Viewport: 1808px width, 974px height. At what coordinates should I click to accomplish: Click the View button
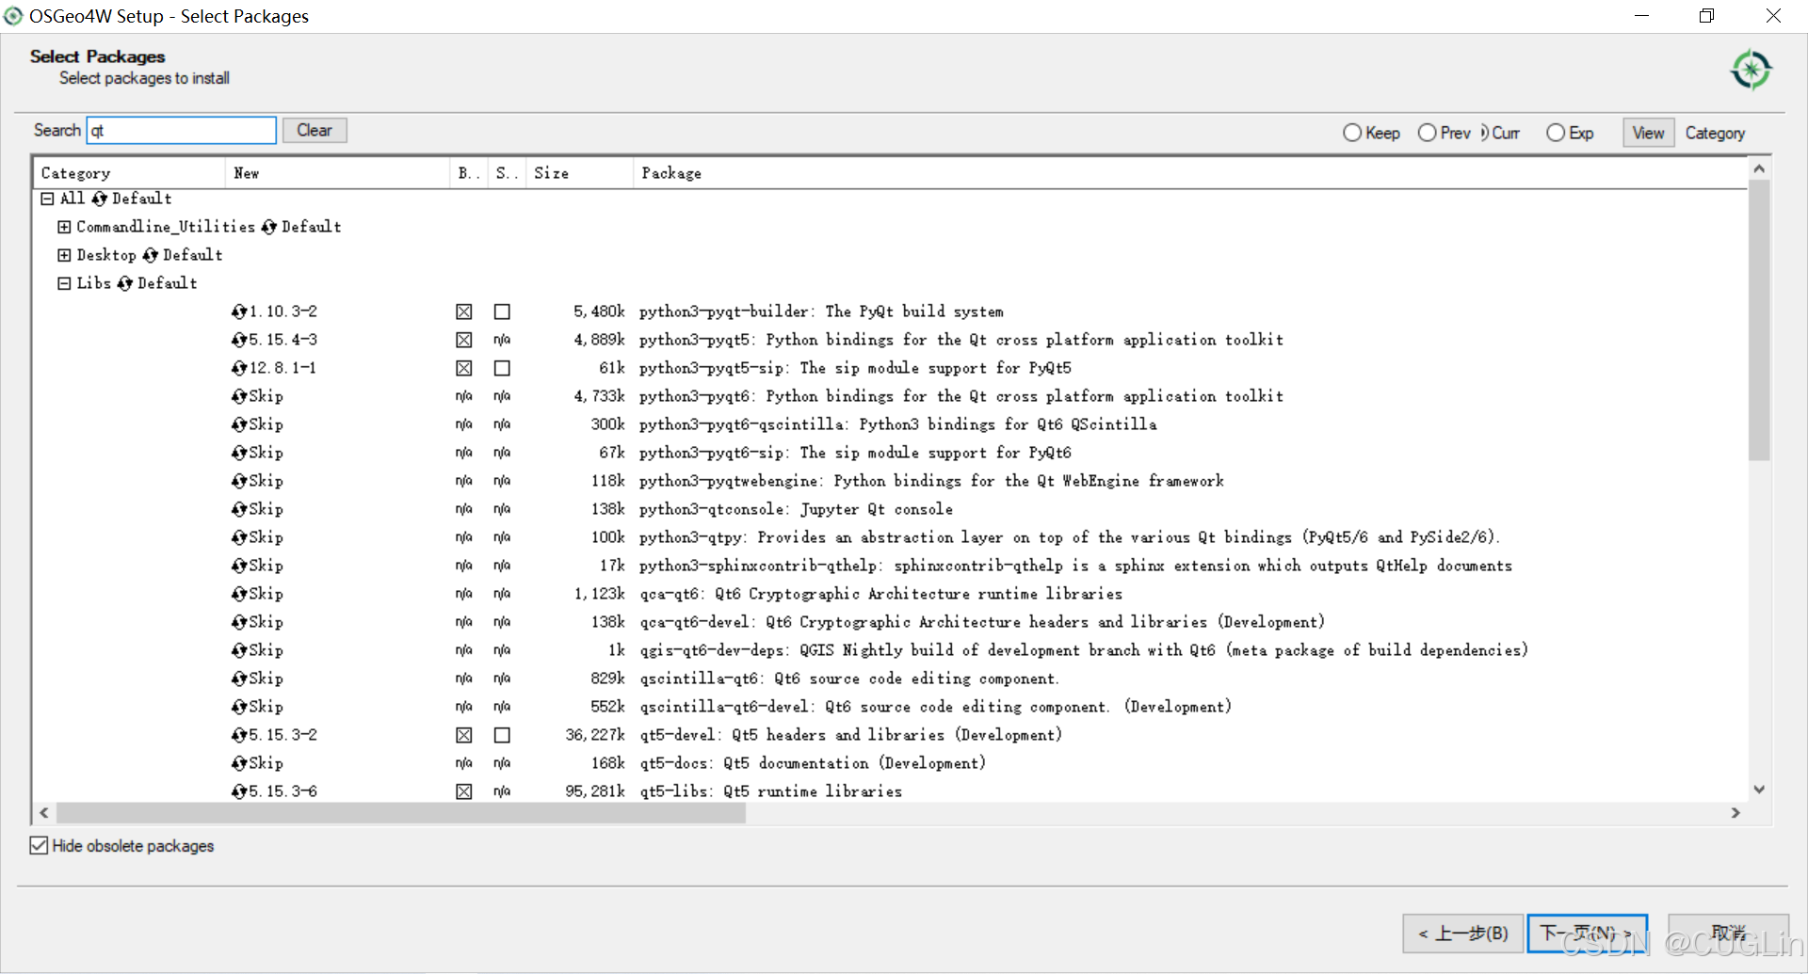tap(1648, 133)
